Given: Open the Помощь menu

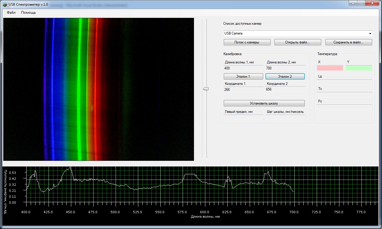Looking at the screenshot, I should pyautogui.click(x=29, y=13).
